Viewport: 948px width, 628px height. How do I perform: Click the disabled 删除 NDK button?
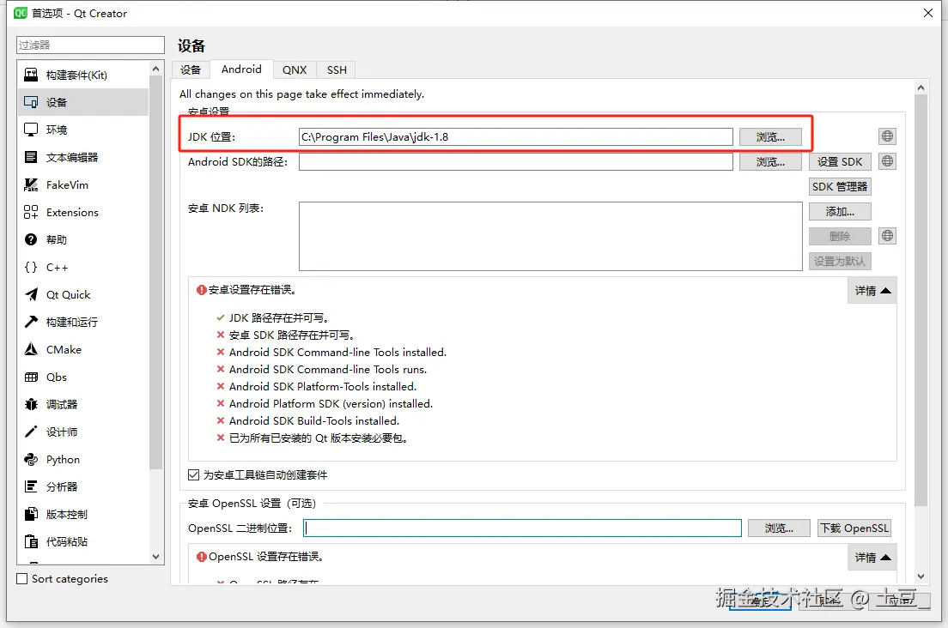pos(840,236)
